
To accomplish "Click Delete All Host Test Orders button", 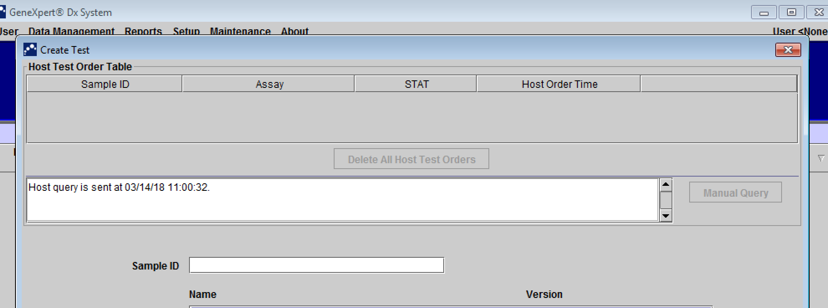I will (x=411, y=159).
